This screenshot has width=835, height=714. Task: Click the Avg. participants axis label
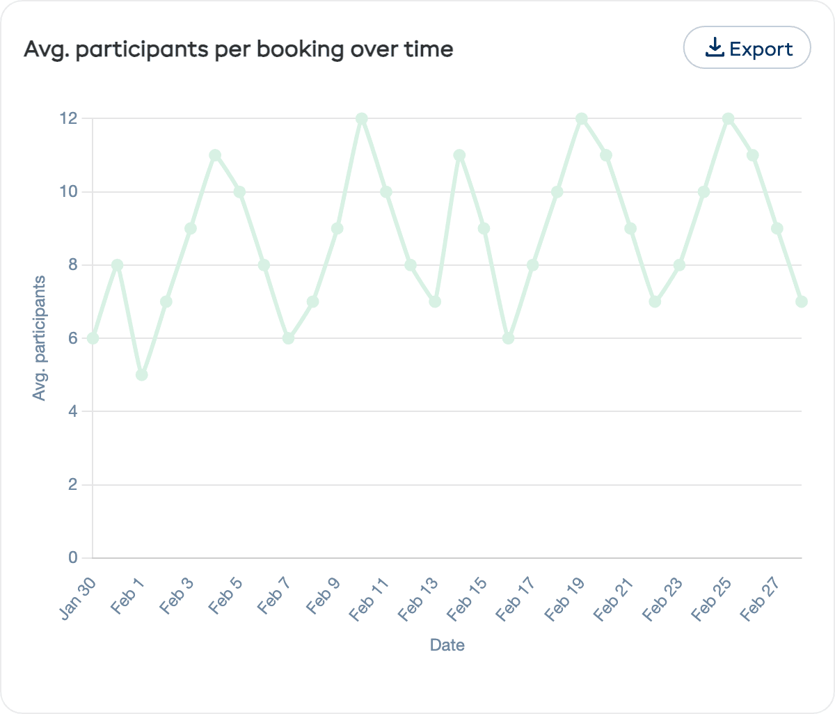(x=41, y=336)
